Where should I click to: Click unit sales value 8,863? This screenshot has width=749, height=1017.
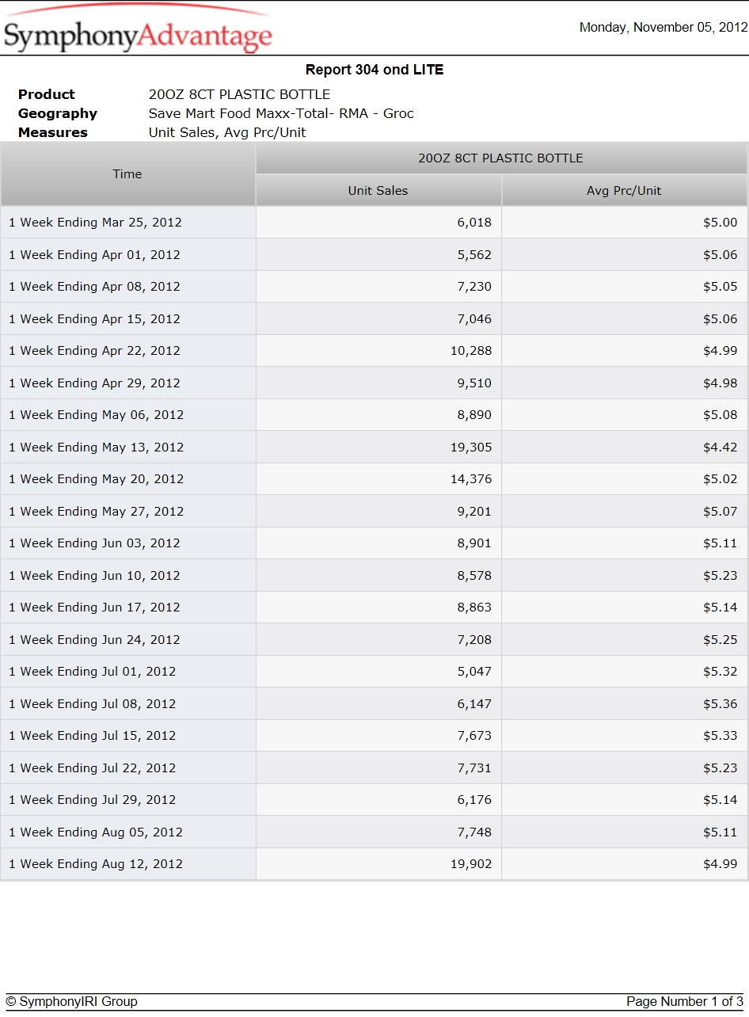pyautogui.click(x=474, y=608)
